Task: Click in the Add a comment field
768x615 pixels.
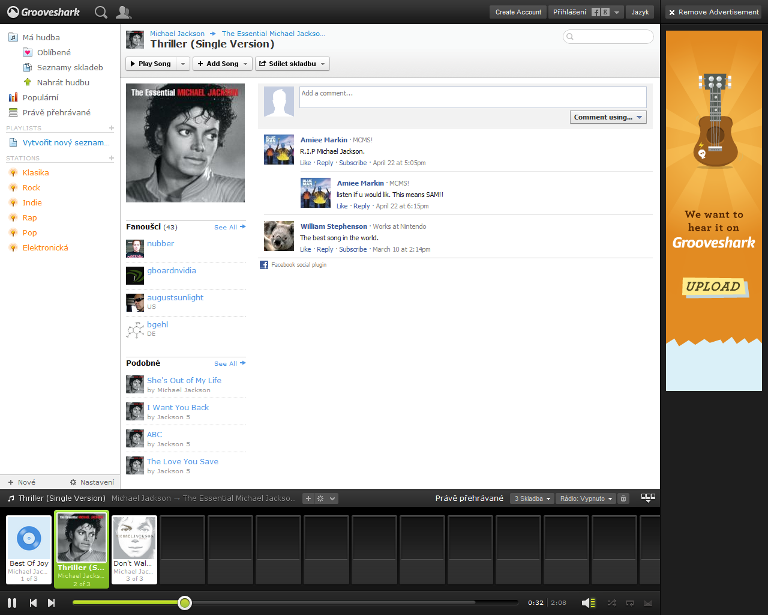Action: (473, 97)
